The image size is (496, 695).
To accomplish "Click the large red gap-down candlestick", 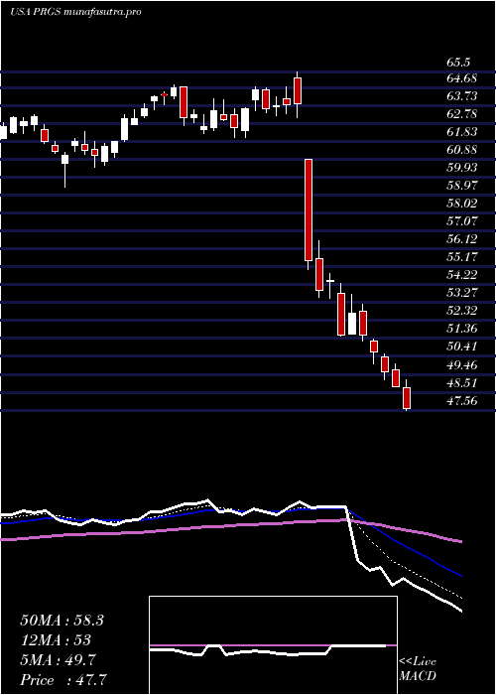I will [309, 209].
